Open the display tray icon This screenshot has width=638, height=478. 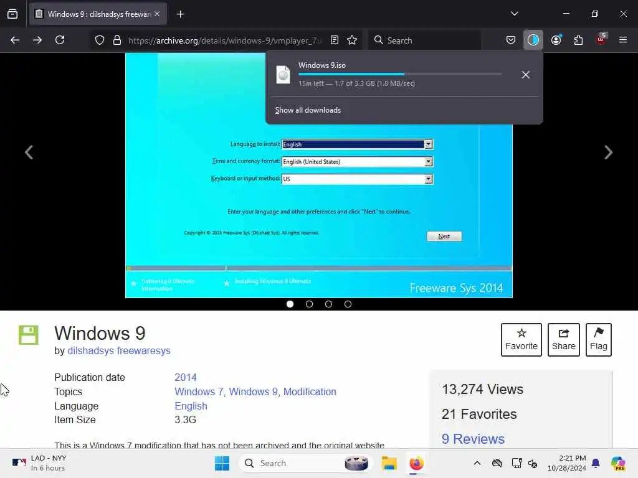tap(517, 463)
